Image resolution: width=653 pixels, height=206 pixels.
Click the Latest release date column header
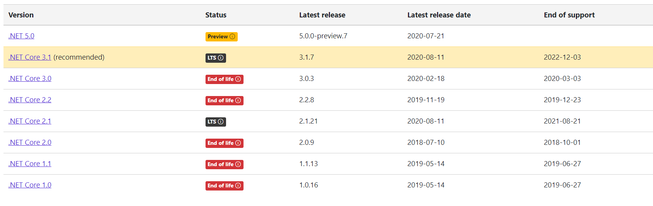coord(439,15)
